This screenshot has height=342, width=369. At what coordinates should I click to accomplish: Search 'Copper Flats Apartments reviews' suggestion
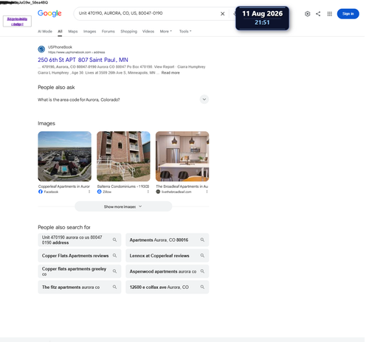tap(80, 256)
